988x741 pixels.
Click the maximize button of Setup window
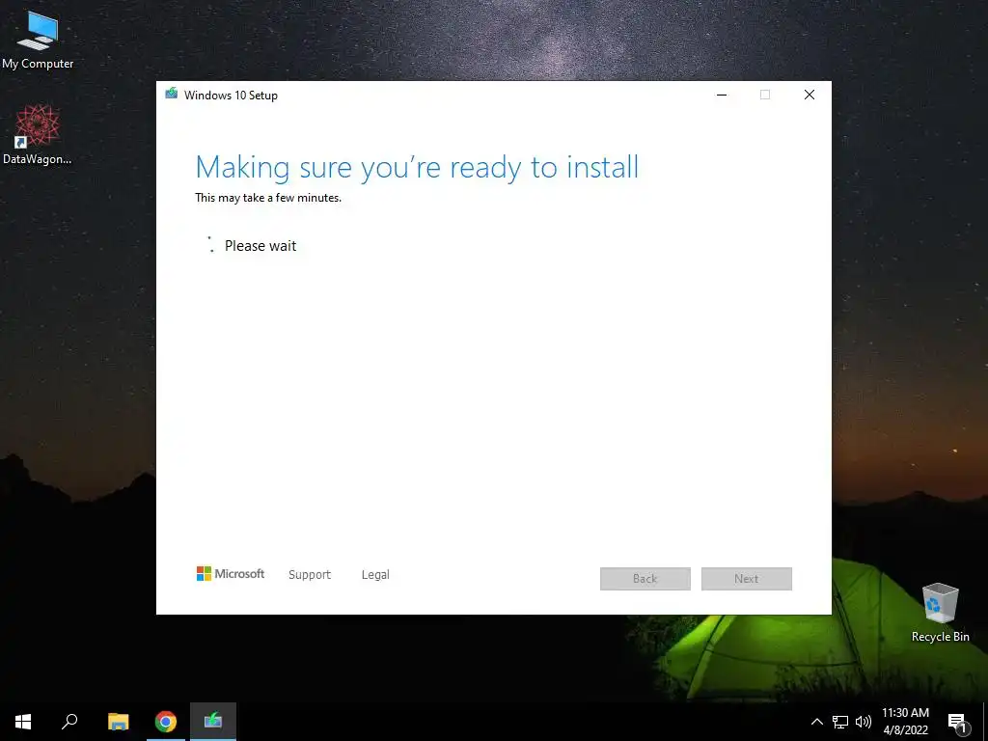[765, 95]
